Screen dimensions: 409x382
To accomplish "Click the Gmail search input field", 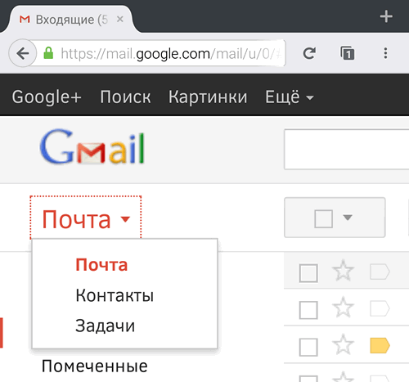I will (x=347, y=150).
